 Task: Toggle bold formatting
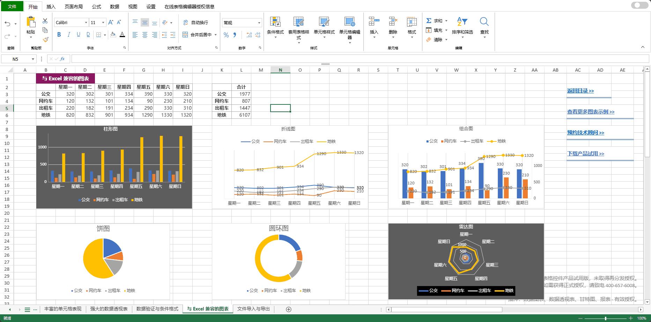tap(59, 35)
